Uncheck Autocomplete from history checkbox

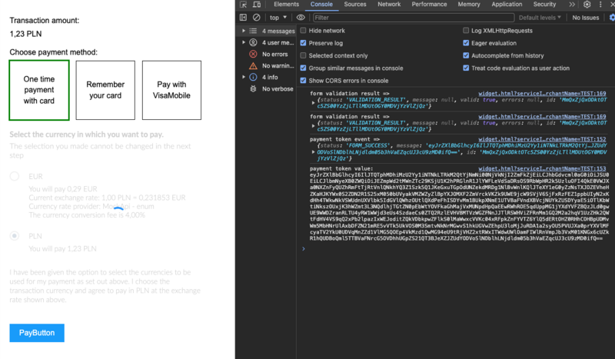coord(466,55)
